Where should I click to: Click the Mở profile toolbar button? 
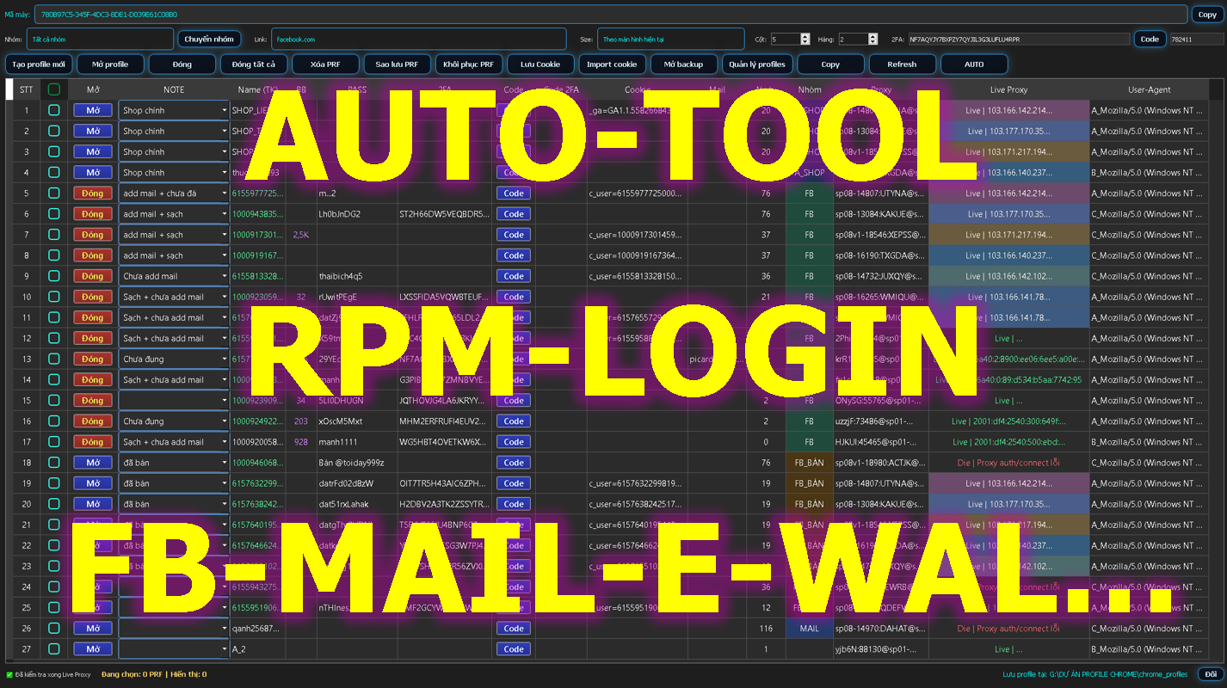[x=110, y=64]
